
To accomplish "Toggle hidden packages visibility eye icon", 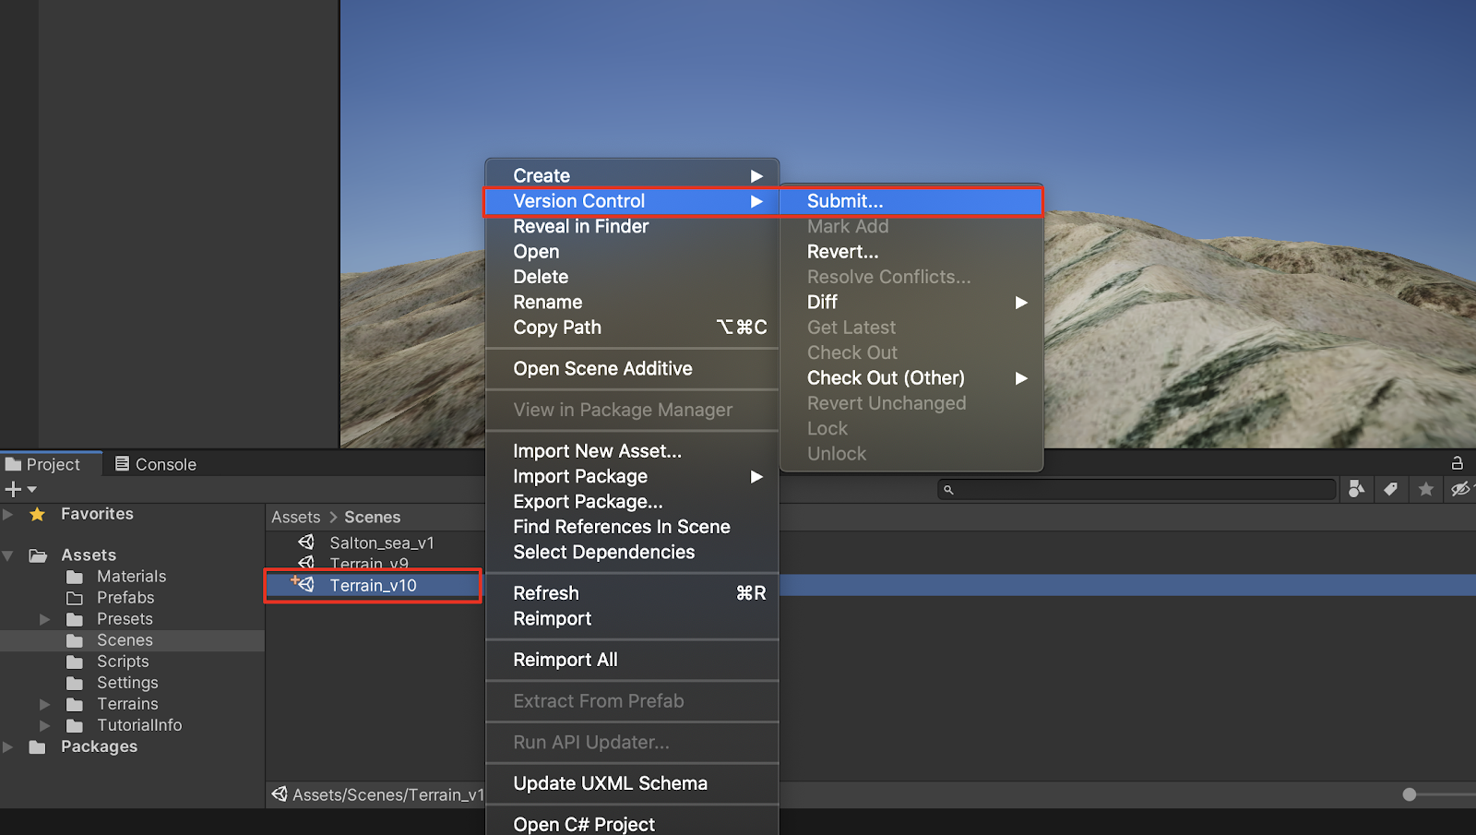I will click(1459, 489).
